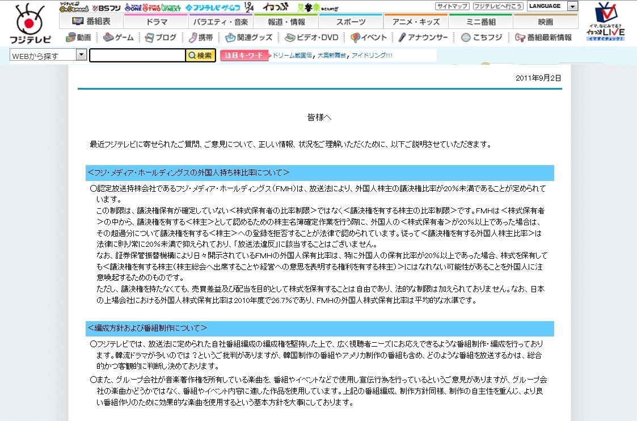Open the アイドリング!!! keyword link

(372, 55)
